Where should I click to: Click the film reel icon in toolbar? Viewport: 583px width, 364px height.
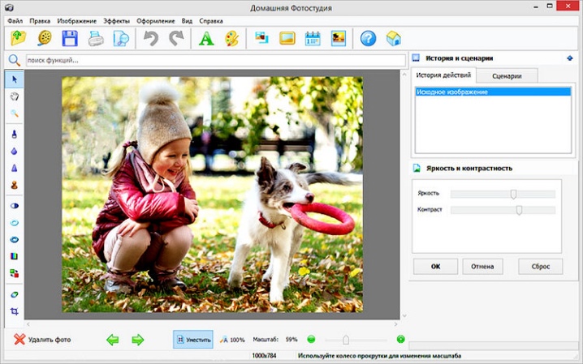(44, 38)
